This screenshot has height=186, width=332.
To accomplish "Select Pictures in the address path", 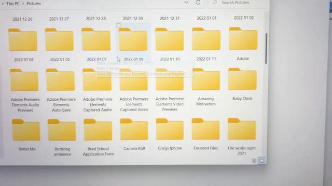I will tap(34, 4).
